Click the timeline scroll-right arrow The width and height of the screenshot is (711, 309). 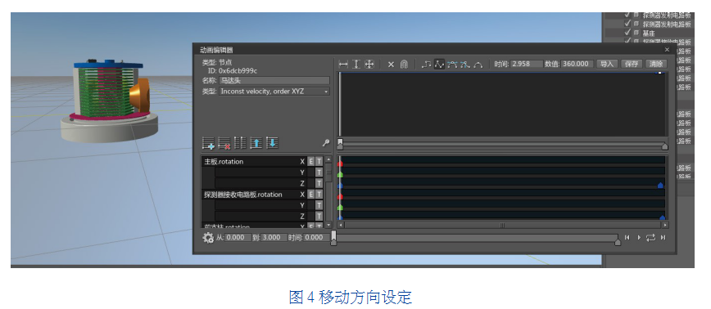tap(665, 225)
